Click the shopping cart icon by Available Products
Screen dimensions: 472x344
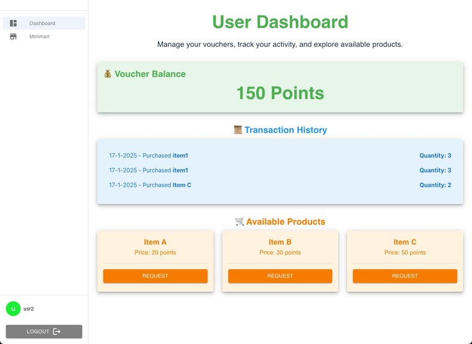239,222
